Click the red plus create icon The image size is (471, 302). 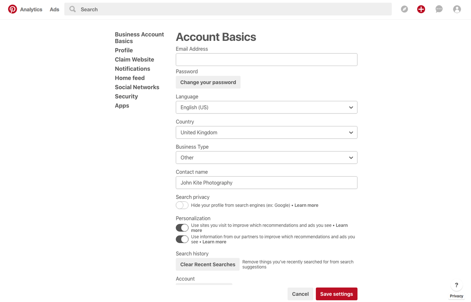point(421,9)
